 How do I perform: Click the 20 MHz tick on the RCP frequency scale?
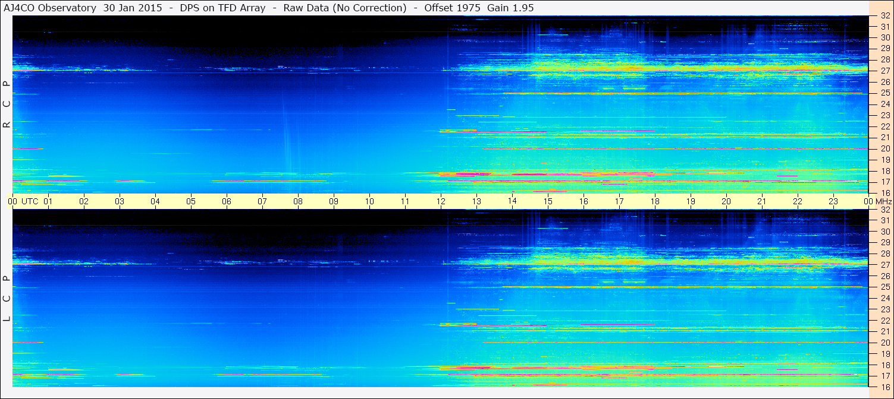pos(885,148)
